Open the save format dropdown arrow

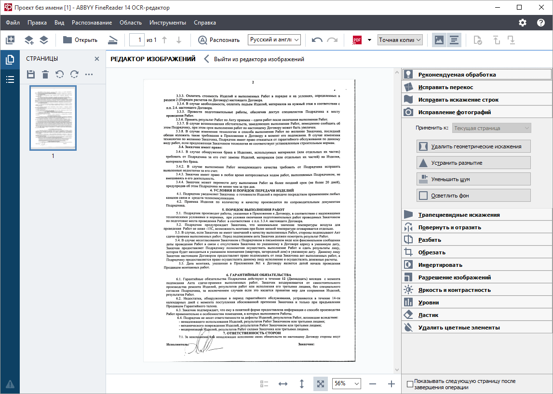369,40
